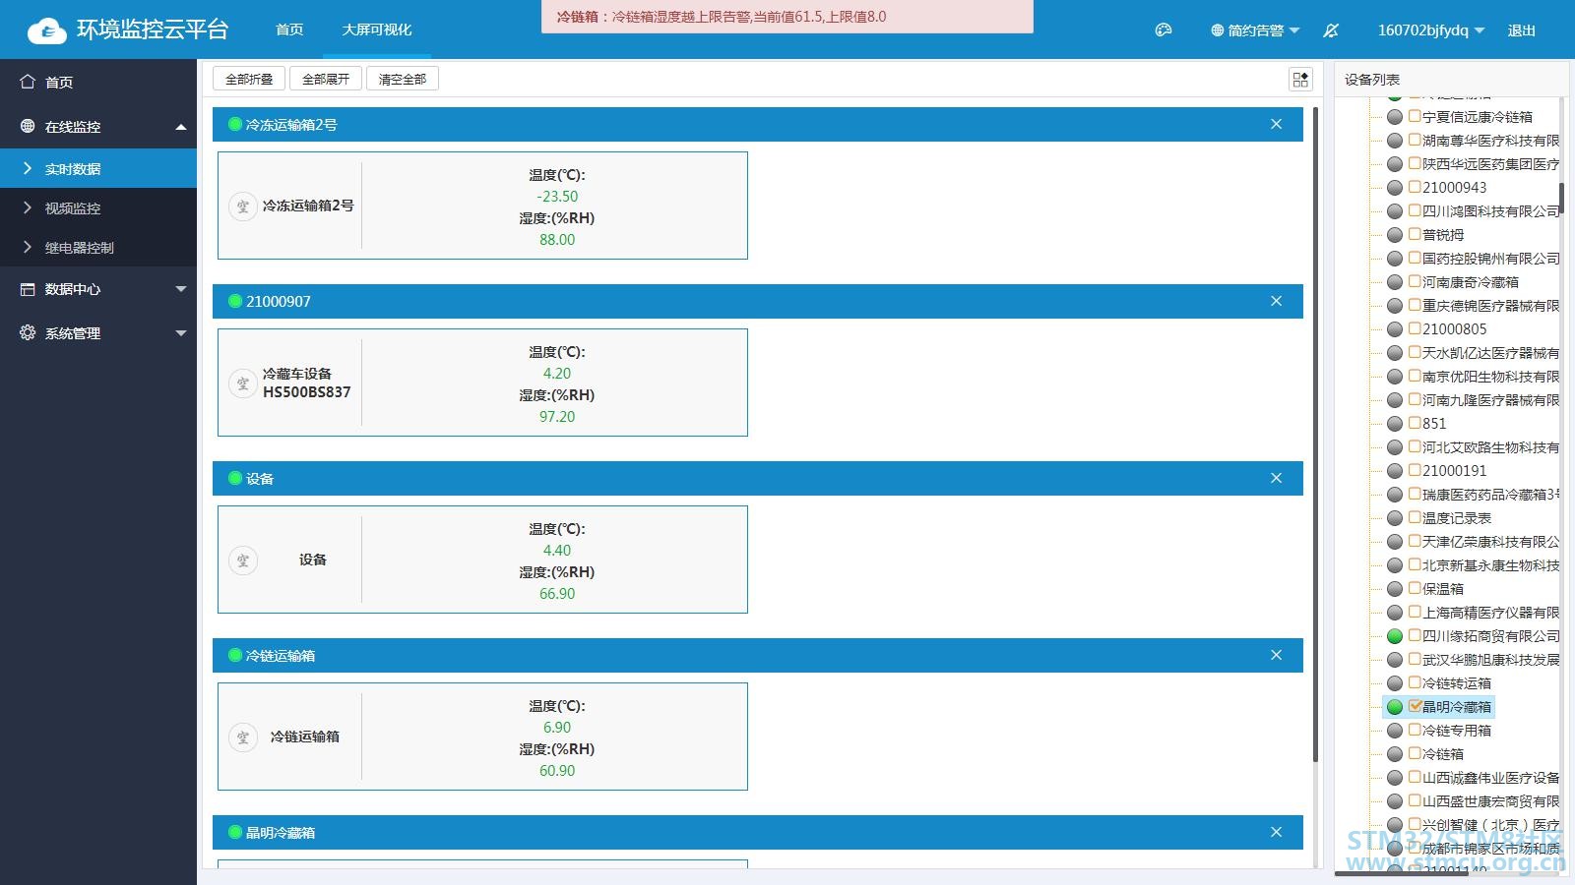Click temperature value -23.50
1575x885 pixels.
pyautogui.click(x=557, y=197)
